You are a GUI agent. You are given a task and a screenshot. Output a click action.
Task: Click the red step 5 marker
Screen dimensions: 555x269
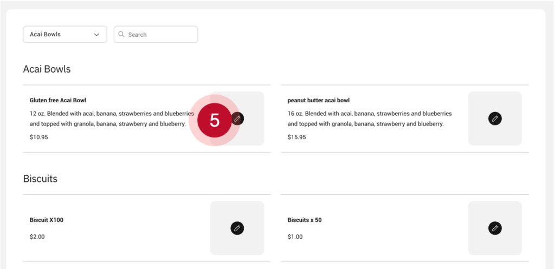click(215, 120)
